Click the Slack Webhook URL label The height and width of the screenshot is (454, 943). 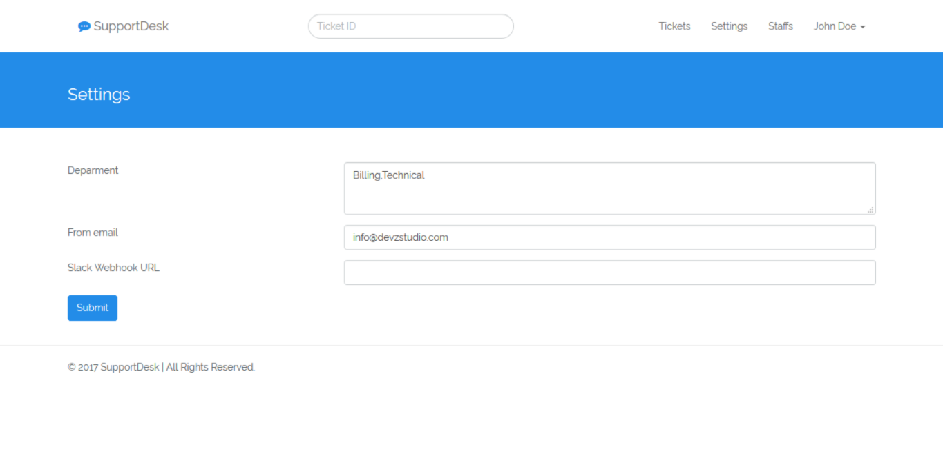click(113, 268)
